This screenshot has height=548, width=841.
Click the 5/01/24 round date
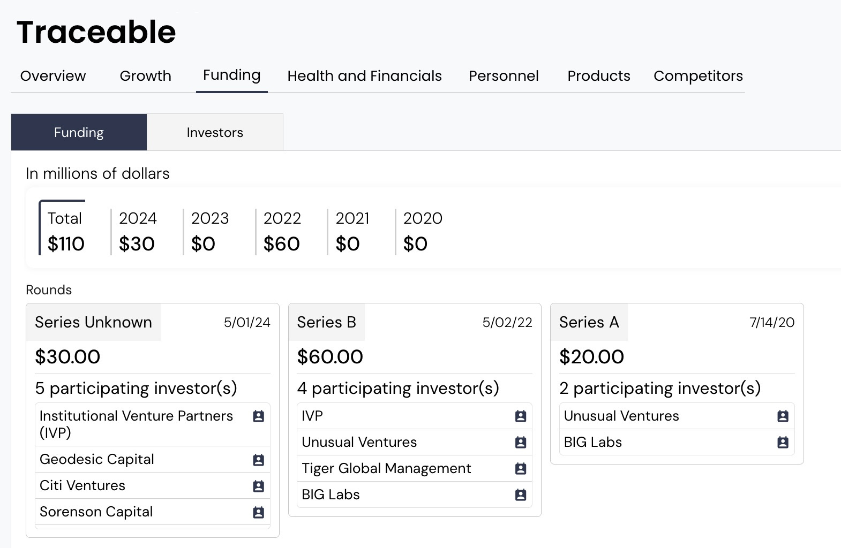[247, 322]
